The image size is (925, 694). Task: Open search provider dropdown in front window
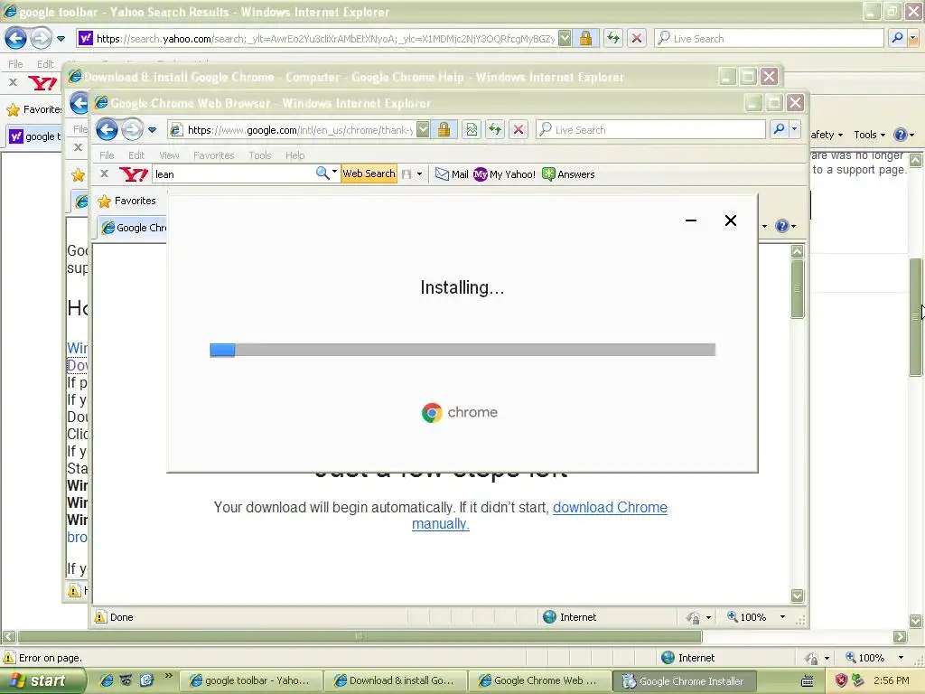795,129
